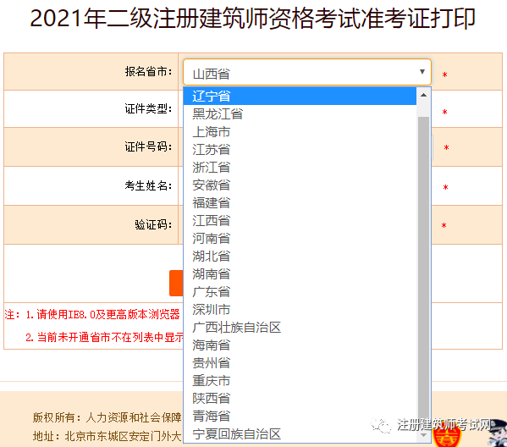
Task: Click the orange submit button edge
Action: click(x=176, y=283)
